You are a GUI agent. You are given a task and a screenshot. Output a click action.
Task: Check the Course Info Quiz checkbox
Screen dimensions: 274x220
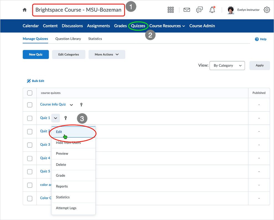30,105
